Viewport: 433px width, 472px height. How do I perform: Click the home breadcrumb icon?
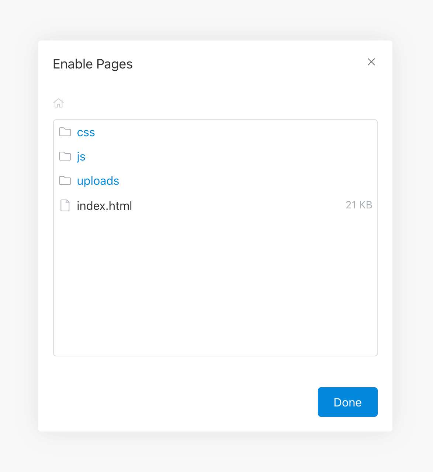coord(58,103)
